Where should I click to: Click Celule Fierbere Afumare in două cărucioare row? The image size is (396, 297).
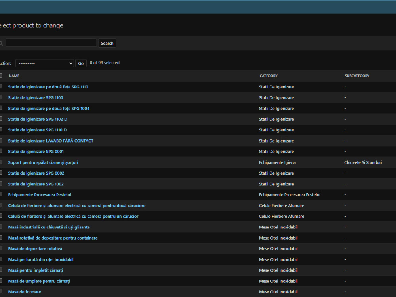[282, 206]
